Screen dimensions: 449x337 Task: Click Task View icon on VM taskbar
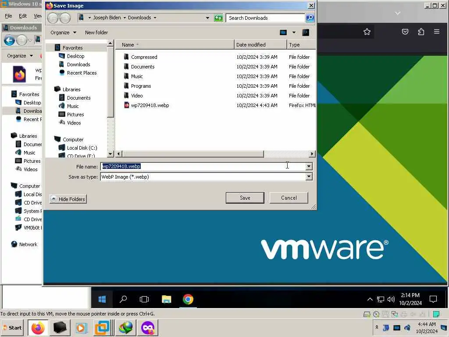(144, 299)
